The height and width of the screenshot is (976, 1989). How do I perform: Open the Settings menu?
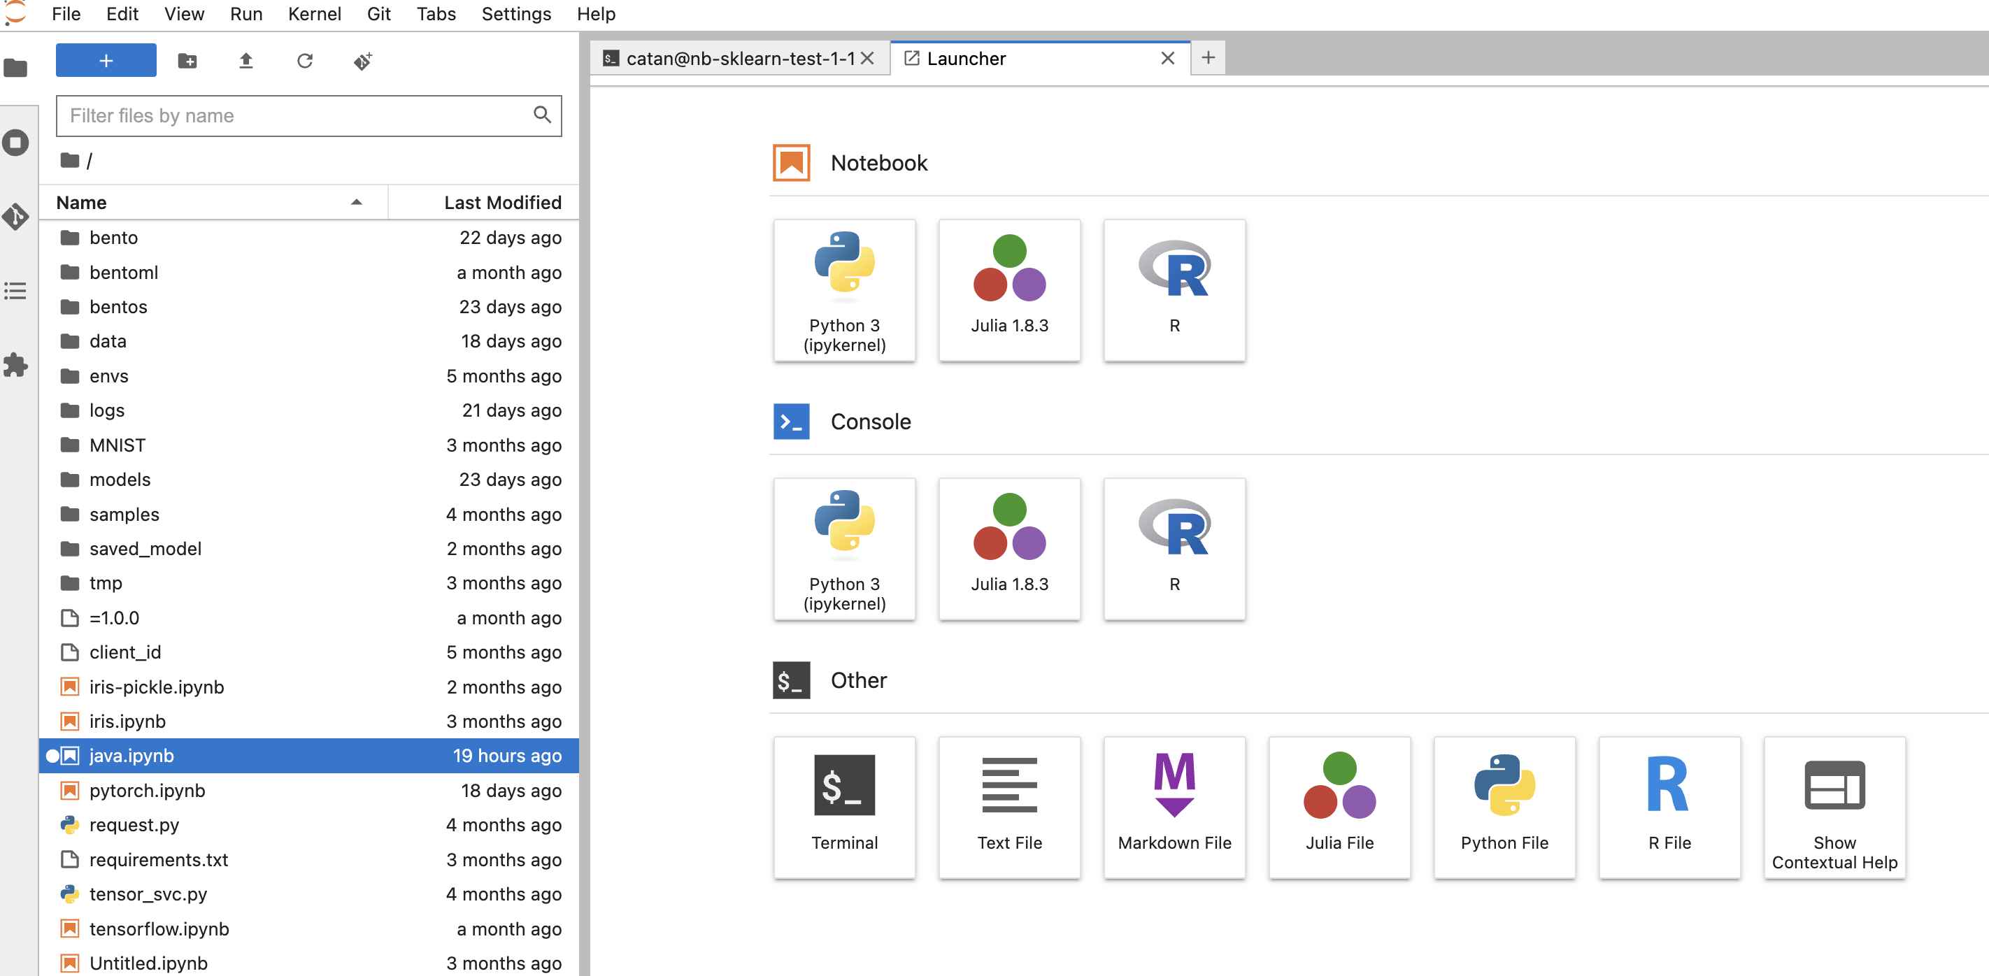pos(515,14)
